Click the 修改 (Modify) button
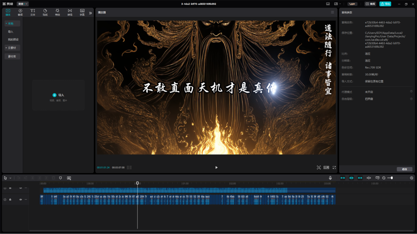This screenshot has height=234, width=417. point(405,169)
